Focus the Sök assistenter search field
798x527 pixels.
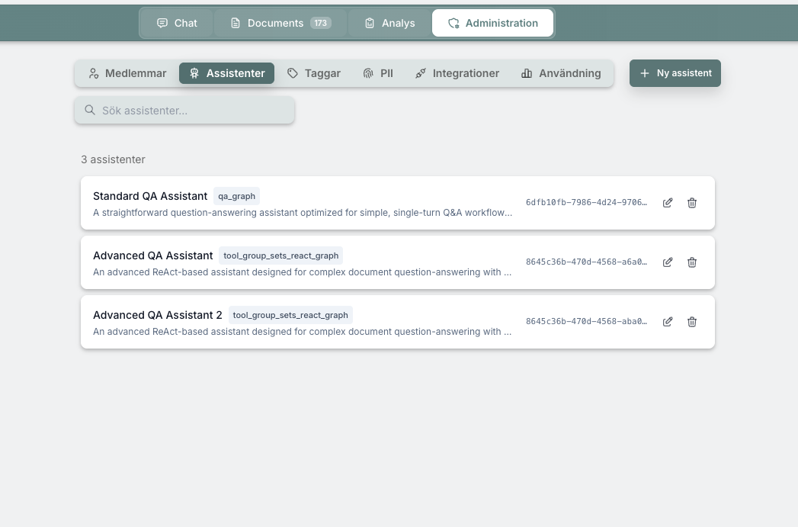coord(184,110)
